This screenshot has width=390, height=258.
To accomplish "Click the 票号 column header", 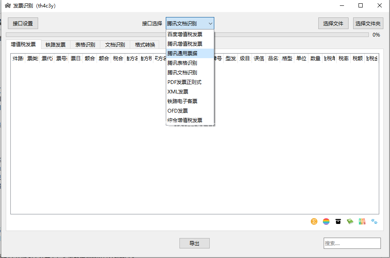I will (61, 58).
